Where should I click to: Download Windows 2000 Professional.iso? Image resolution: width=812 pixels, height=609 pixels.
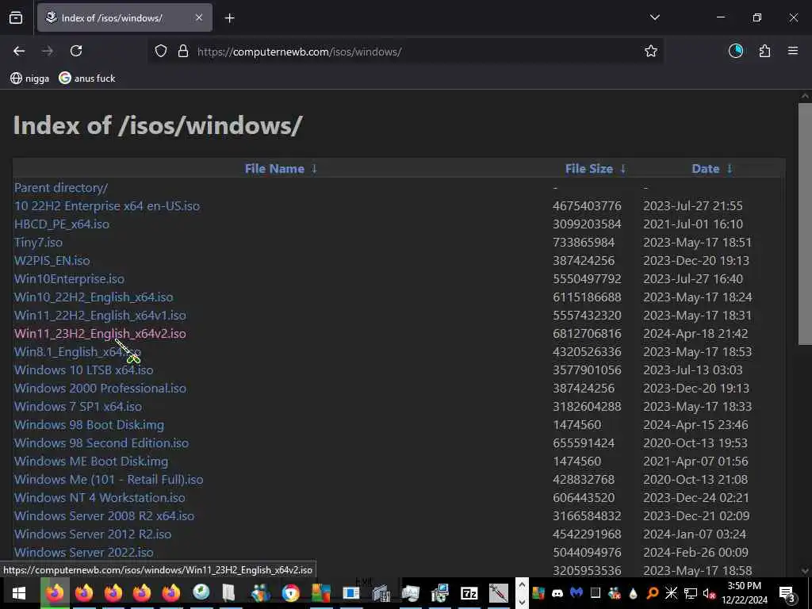100,388
